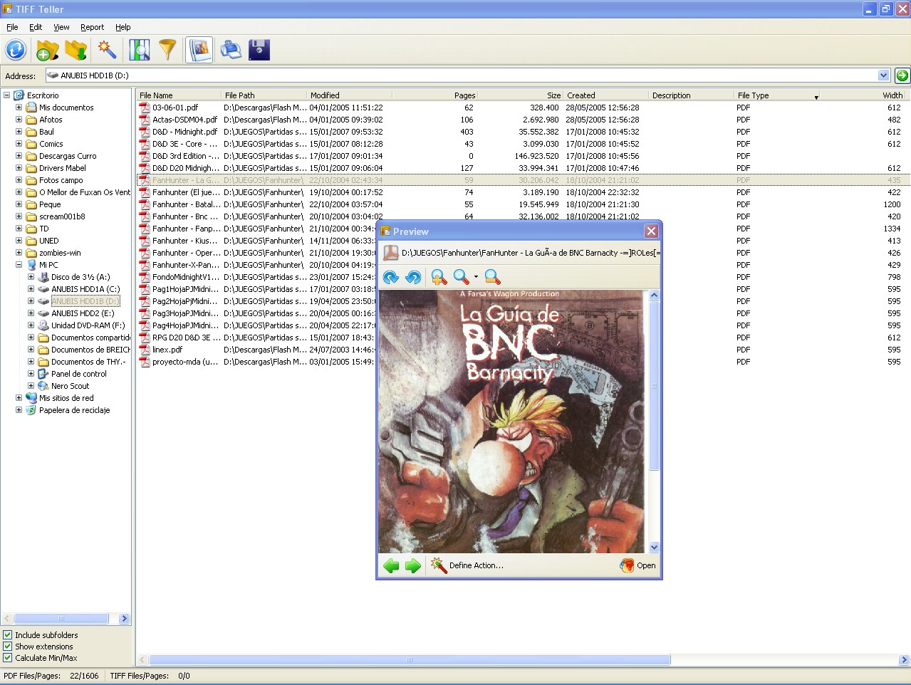Image resolution: width=911 pixels, height=685 pixels.
Task: Sort by the Modified column header
Action: [x=349, y=95]
